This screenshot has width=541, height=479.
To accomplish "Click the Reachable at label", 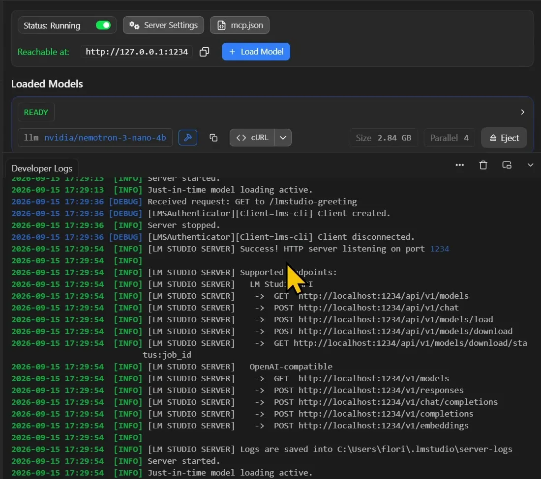I will click(43, 52).
